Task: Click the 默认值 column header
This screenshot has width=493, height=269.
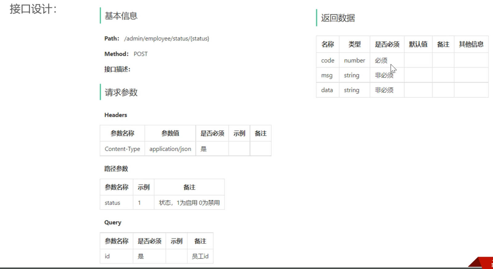Action: 418,44
